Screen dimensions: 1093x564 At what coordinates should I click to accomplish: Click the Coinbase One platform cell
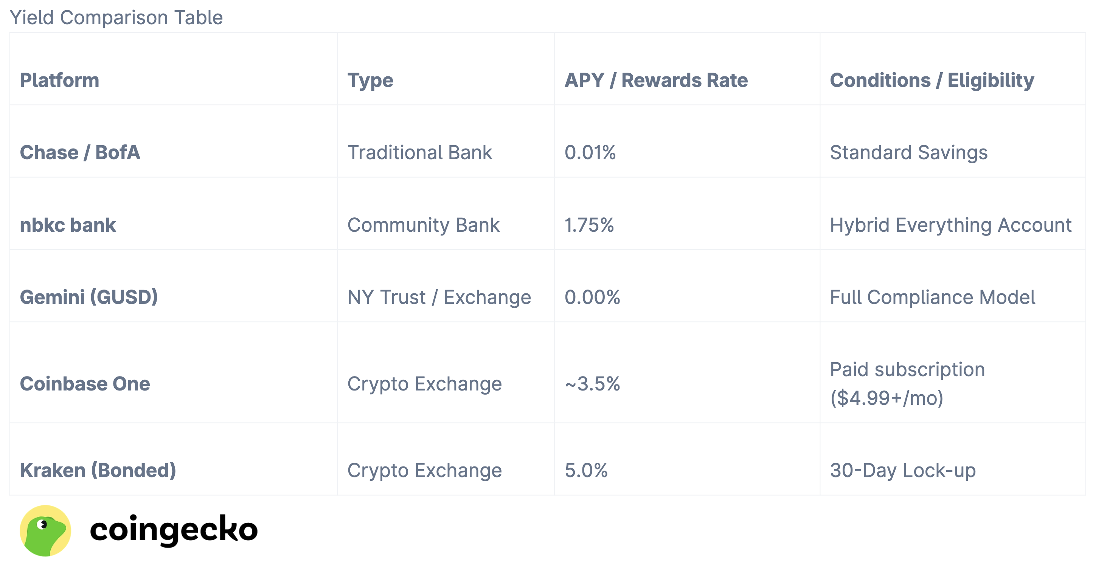(85, 383)
